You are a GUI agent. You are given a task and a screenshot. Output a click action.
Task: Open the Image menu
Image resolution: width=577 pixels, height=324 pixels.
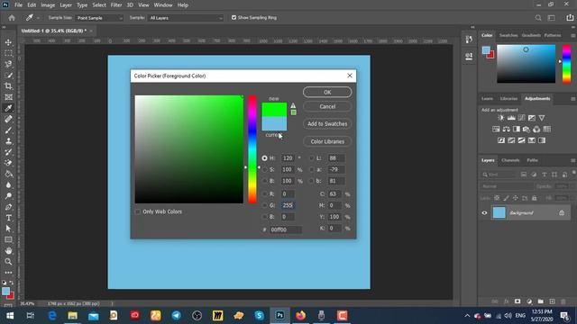[x=48, y=5]
